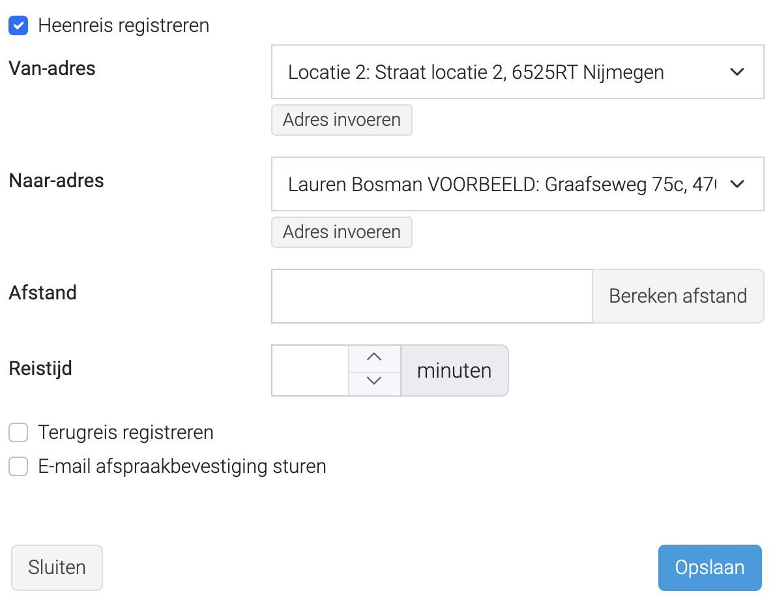Click the Naar-adres dropdown chevron arrow

(x=737, y=184)
